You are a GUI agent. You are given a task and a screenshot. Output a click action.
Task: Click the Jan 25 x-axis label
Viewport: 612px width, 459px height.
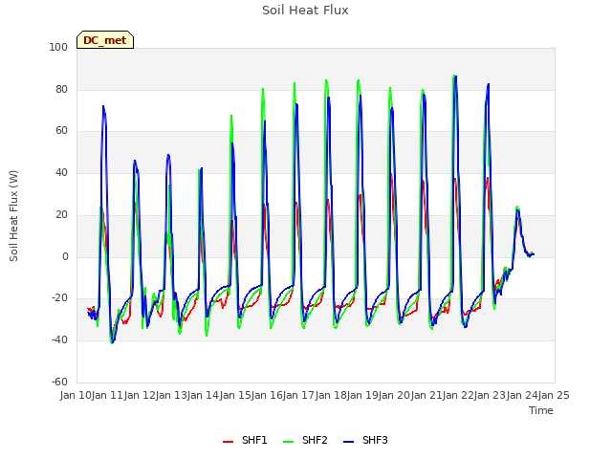[554, 395]
